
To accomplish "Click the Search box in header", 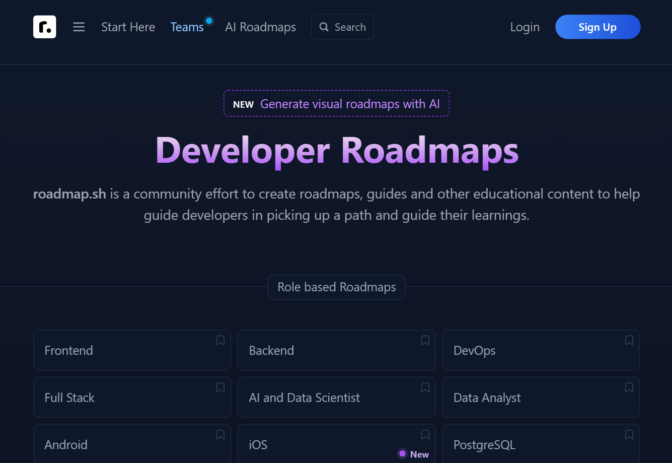I will 343,27.
